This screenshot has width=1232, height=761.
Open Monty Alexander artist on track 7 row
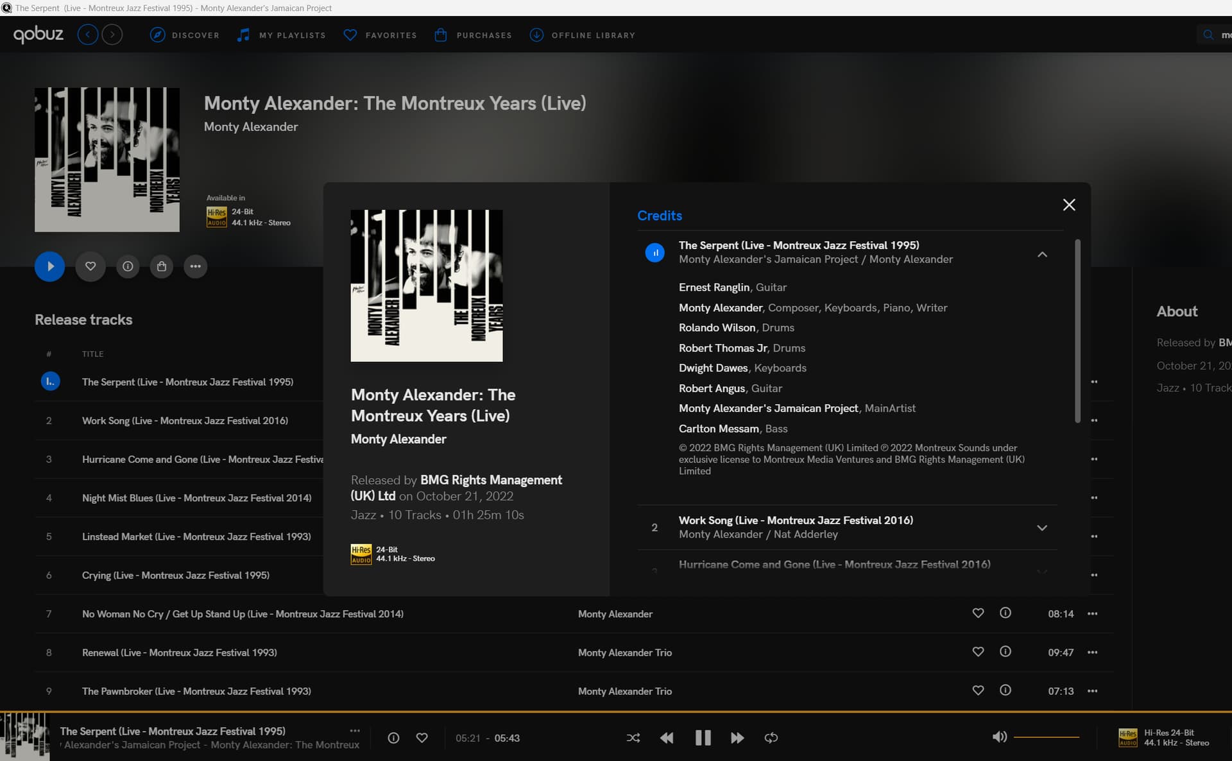click(x=615, y=614)
